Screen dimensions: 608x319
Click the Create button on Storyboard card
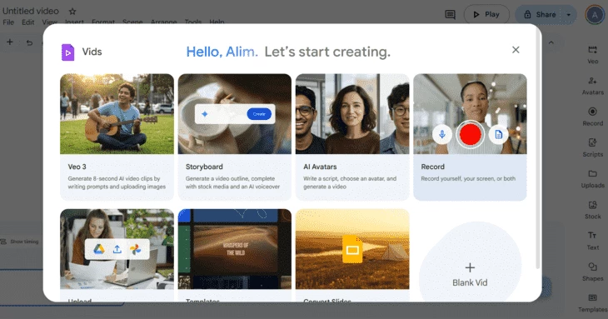[259, 114]
